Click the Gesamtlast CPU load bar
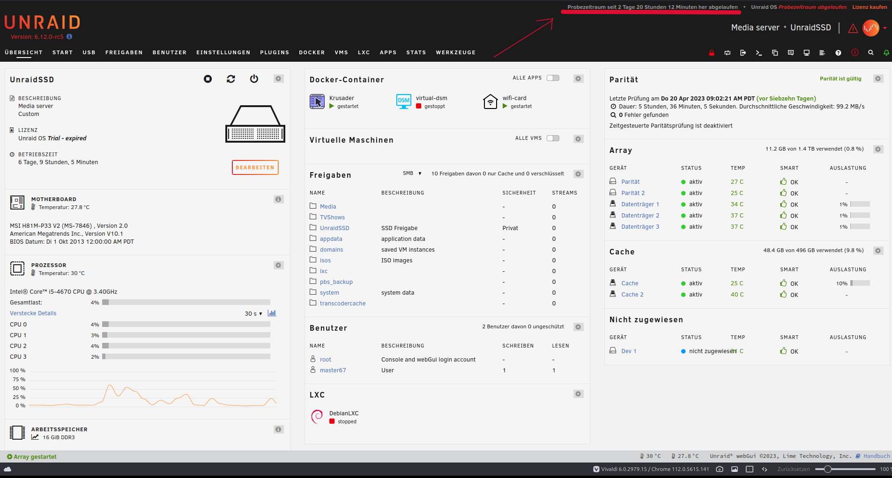Screen dimensions: 892x478 point(186,303)
